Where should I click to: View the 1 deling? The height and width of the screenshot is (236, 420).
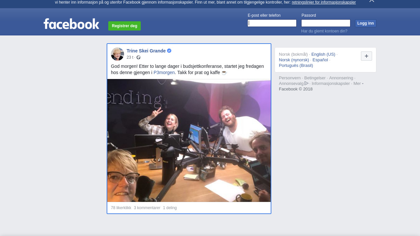pyautogui.click(x=170, y=208)
